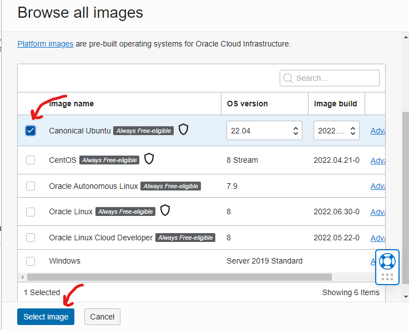
Task: Select the Windows image checkbox
Action: [x=31, y=261]
